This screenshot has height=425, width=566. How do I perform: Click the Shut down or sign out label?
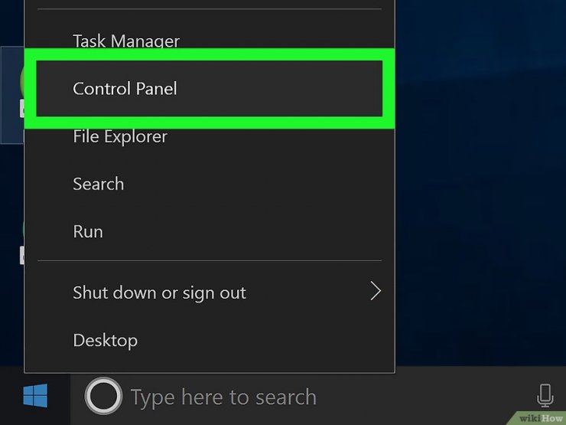[159, 293]
